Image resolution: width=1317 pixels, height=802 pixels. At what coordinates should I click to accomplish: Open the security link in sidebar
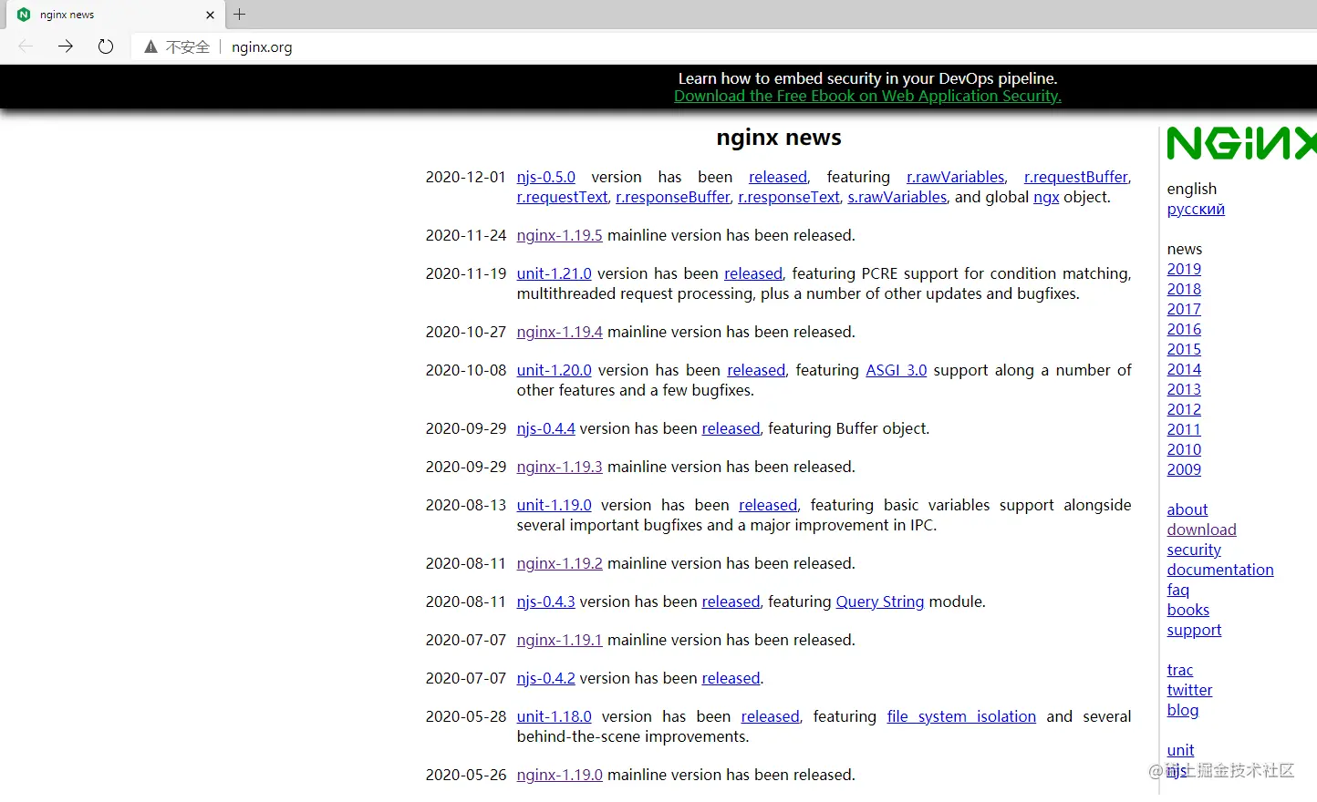pos(1194,550)
